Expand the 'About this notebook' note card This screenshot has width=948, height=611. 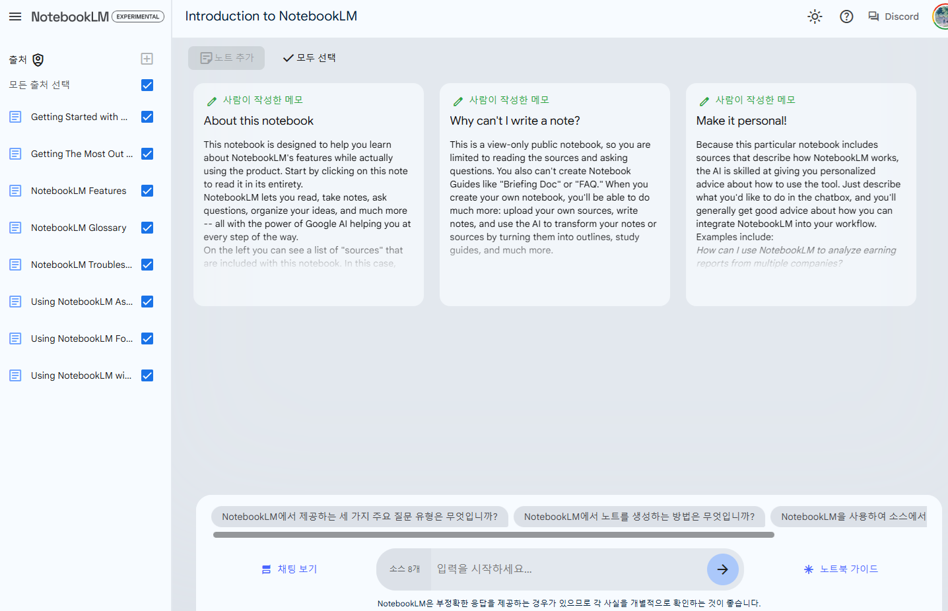(x=308, y=195)
